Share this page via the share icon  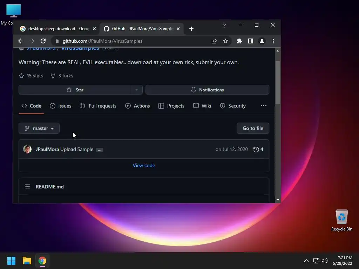click(214, 41)
